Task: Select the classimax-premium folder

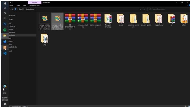Action: point(133,21)
